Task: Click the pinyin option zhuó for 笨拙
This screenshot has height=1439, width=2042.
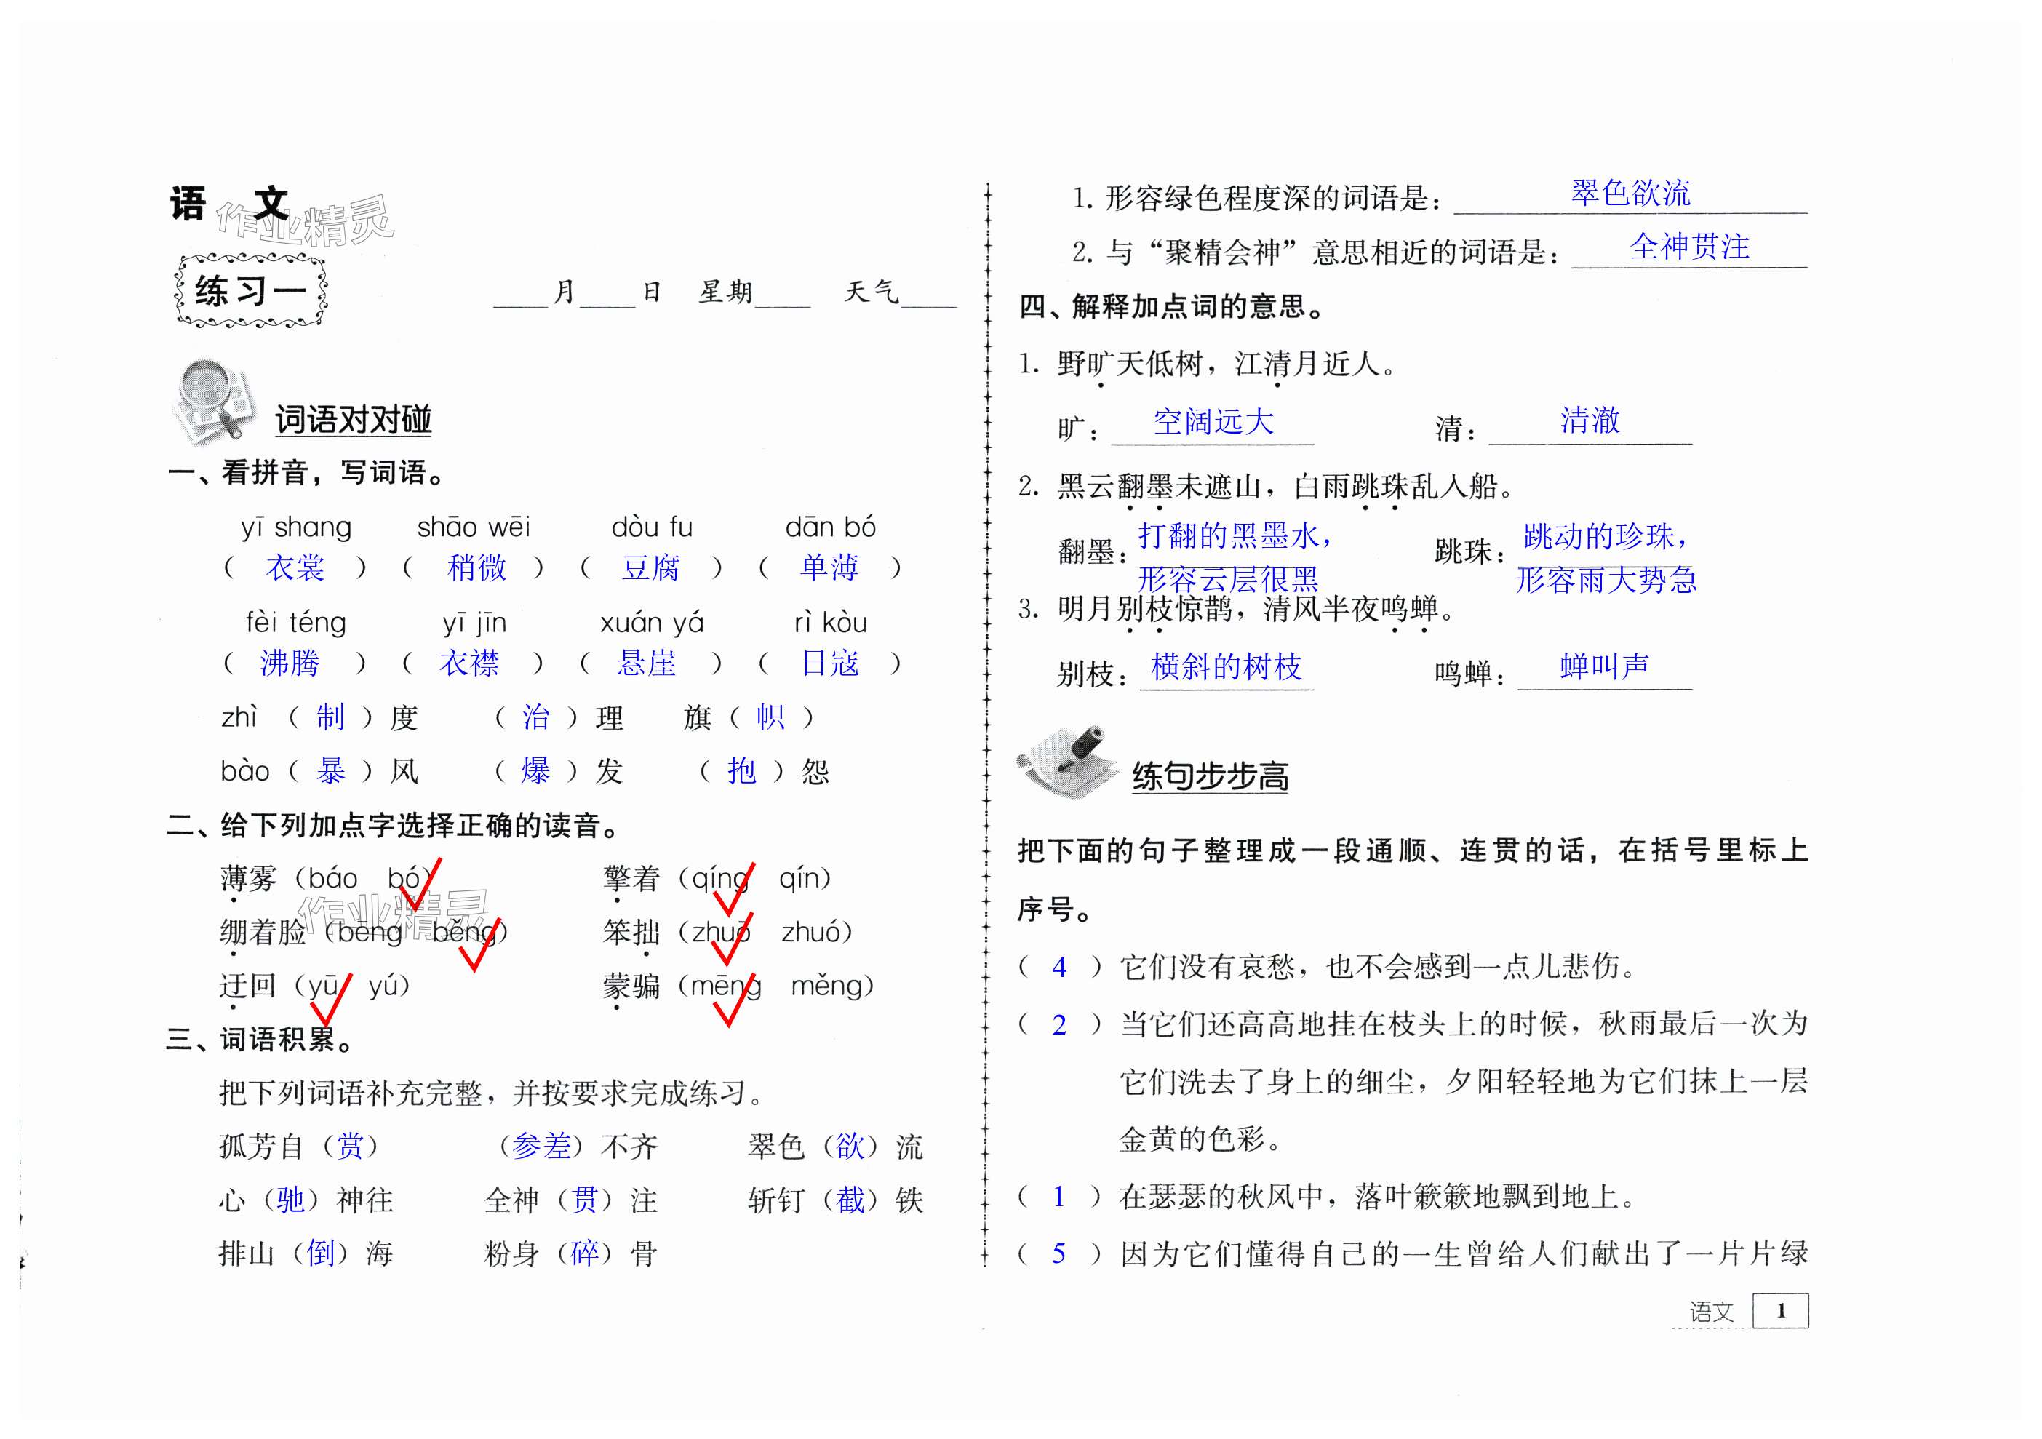Action: pyautogui.click(x=811, y=932)
